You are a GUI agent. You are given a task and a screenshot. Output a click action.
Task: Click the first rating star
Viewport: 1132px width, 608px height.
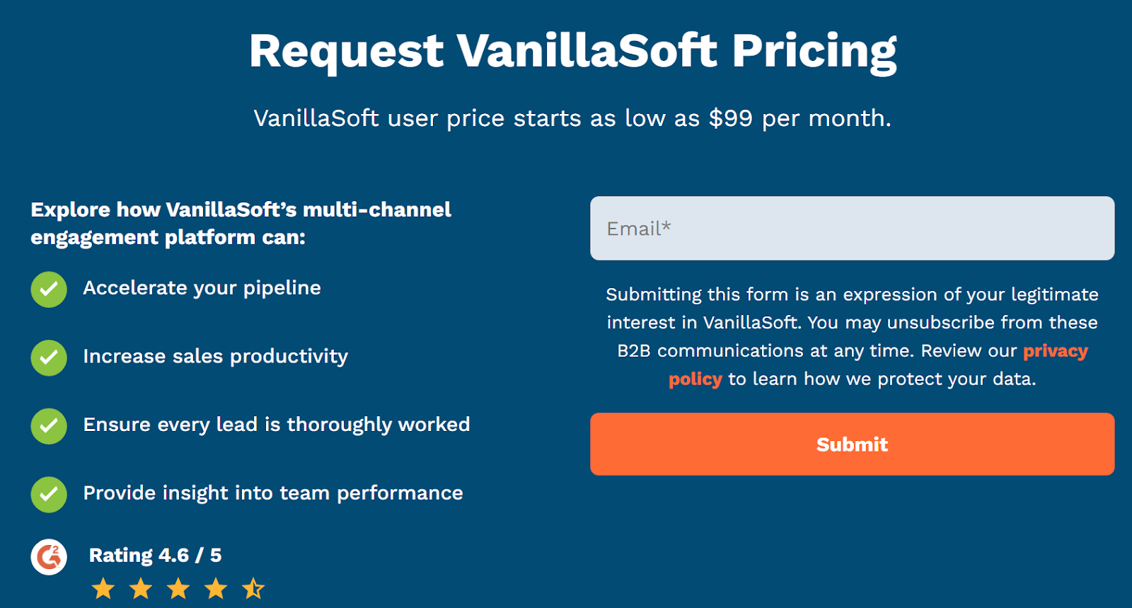[103, 588]
